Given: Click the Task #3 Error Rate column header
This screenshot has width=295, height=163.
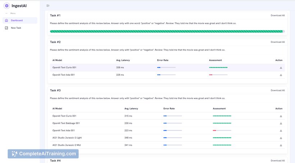Looking at the screenshot, I should point(169,109).
